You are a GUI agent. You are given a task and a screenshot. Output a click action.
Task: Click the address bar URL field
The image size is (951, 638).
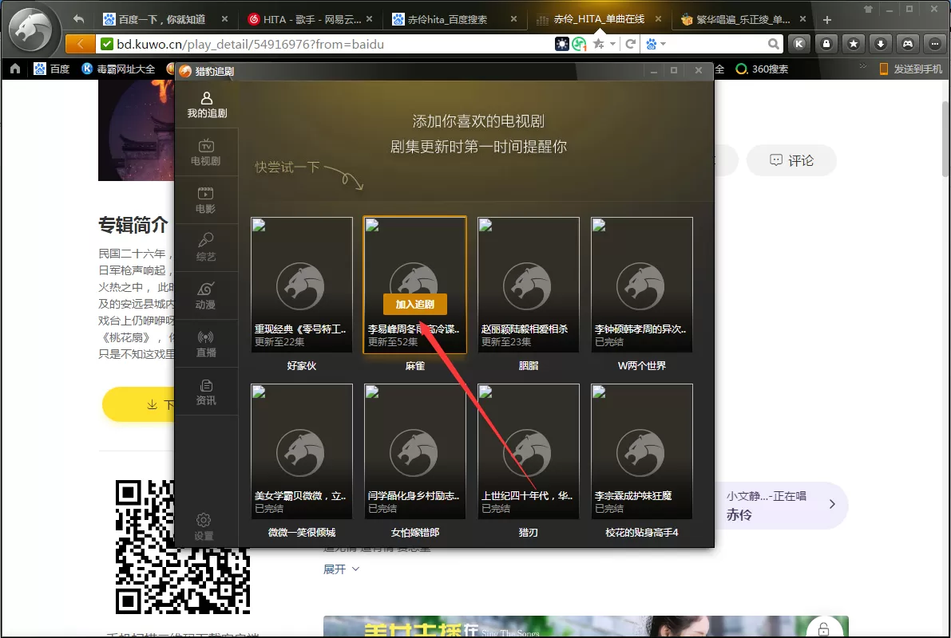tap(334, 44)
